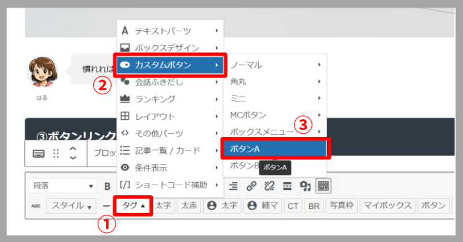This screenshot has height=242, width=463.
Task: Click the block type keyboard icon
Action: pyautogui.click(x=39, y=153)
